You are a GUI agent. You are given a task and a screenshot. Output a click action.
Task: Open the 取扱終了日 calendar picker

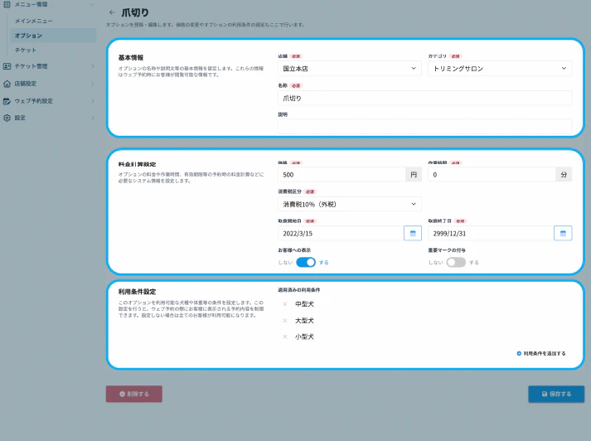(x=563, y=233)
